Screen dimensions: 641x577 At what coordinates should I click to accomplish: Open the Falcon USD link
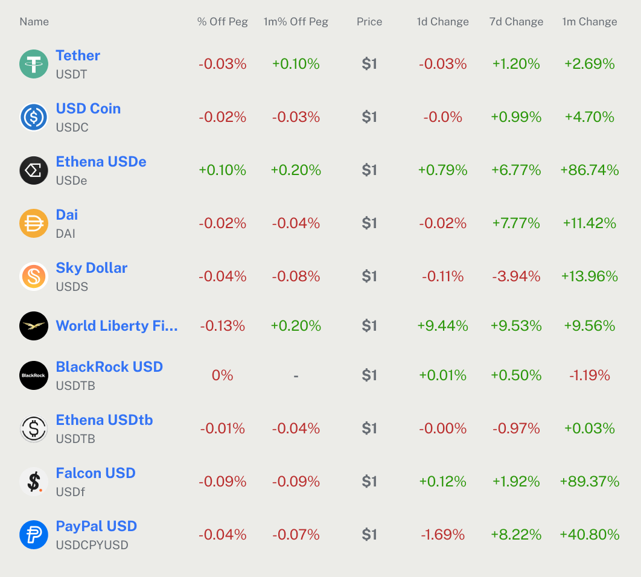[95, 473]
